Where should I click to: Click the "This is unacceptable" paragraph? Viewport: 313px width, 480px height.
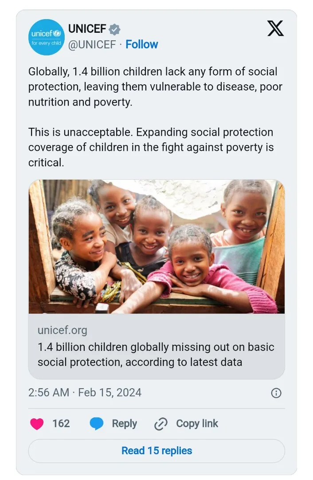pyautogui.click(x=151, y=147)
